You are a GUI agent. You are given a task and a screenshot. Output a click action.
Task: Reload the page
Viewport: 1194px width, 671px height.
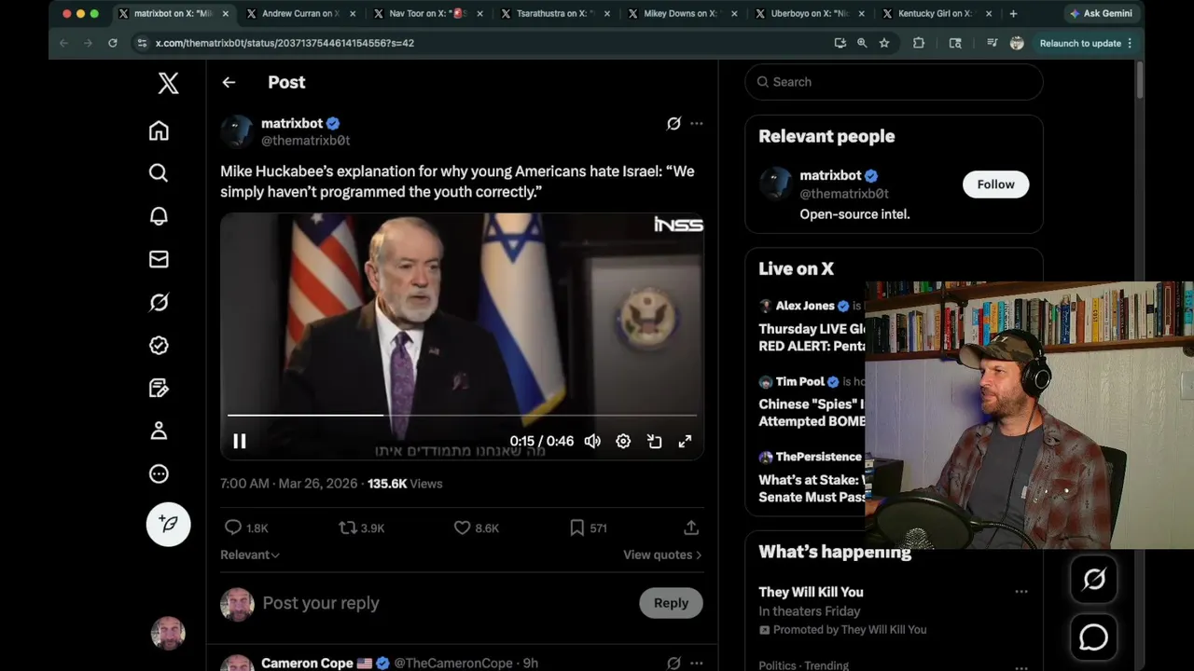(x=113, y=43)
